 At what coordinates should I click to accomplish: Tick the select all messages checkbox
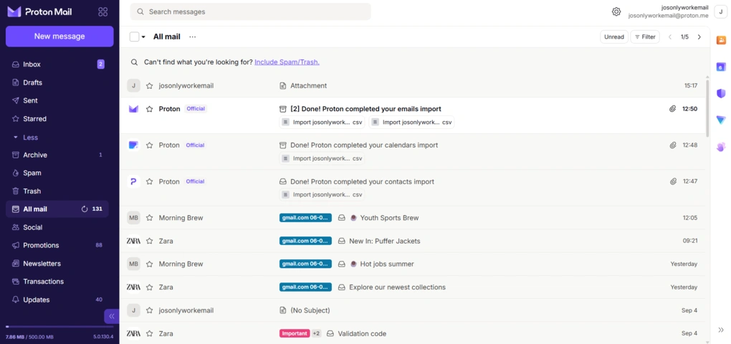[134, 37]
